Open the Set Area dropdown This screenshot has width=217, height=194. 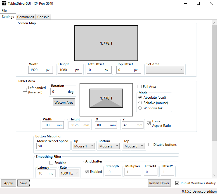tap(165, 70)
